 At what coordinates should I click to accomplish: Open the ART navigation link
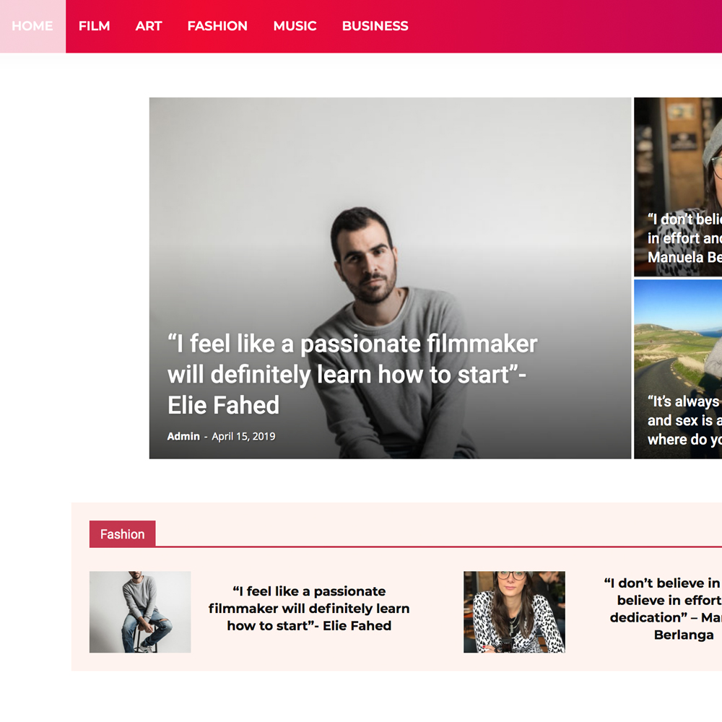(x=148, y=26)
